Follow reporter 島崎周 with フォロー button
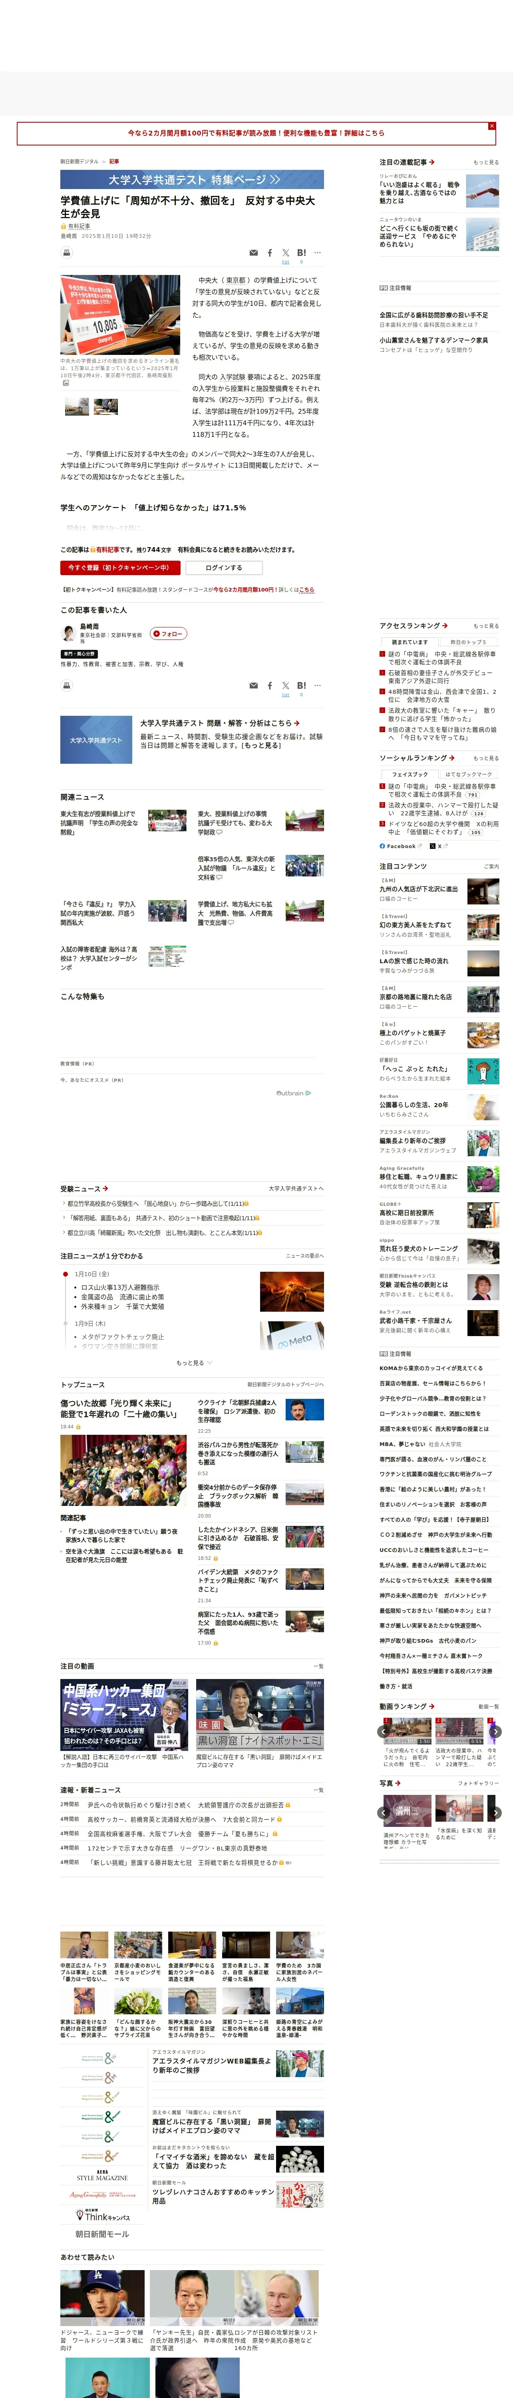 point(169,634)
